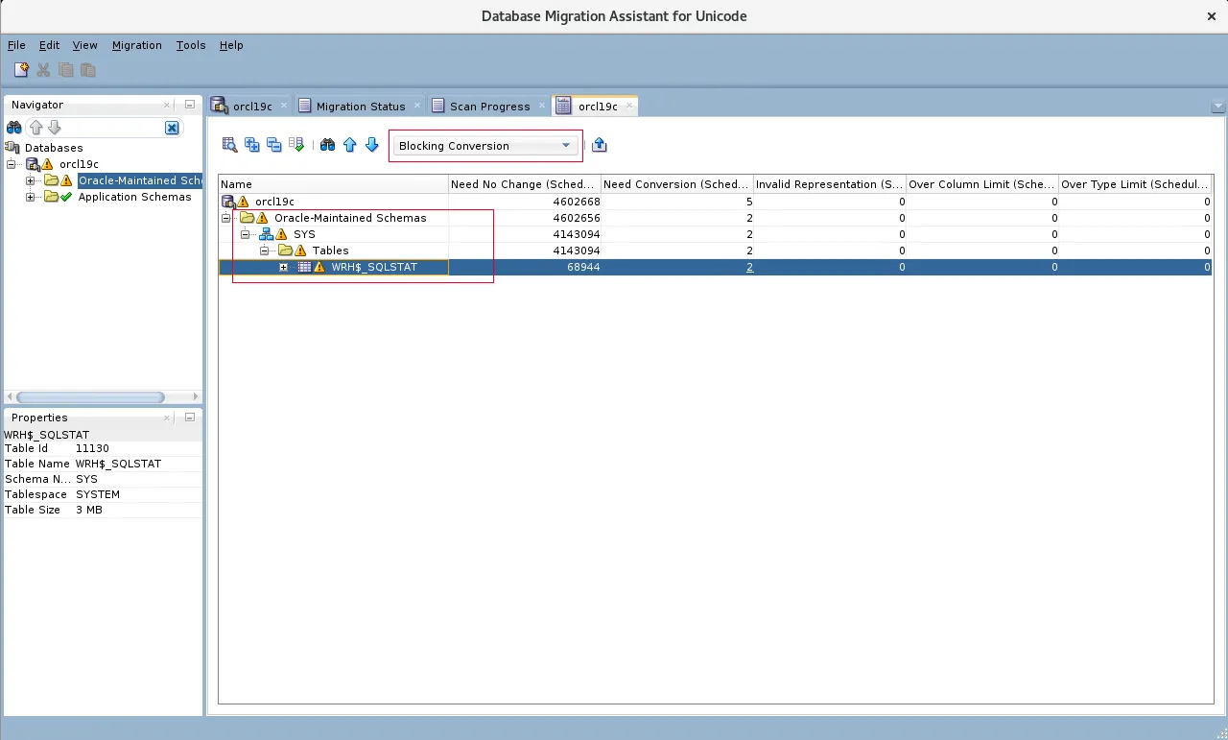Switch to the Migration Status tab
The width and height of the screenshot is (1228, 740).
point(360,107)
